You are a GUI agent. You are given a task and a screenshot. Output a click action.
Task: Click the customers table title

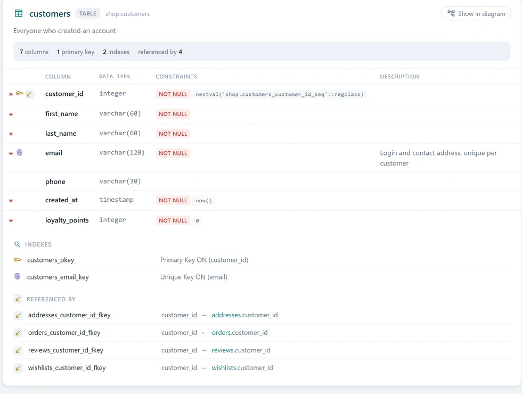50,14
